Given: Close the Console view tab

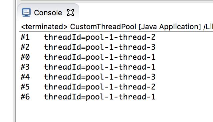Looking at the screenshot, I should tap(71, 13).
